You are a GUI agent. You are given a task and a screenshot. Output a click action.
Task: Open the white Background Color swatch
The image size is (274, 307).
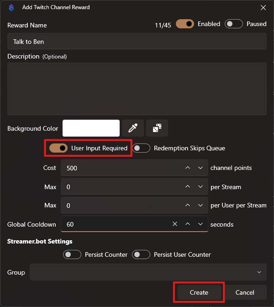pos(91,128)
